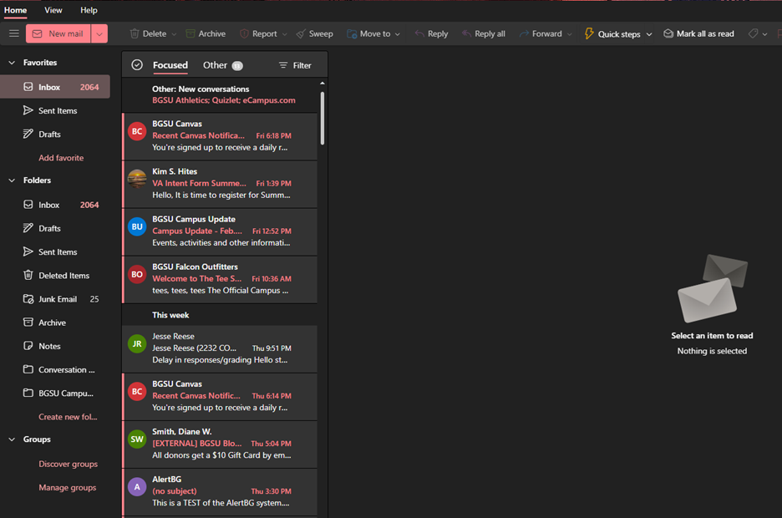The width and height of the screenshot is (782, 518).
Task: Click the Reply all button
Action: (x=483, y=33)
